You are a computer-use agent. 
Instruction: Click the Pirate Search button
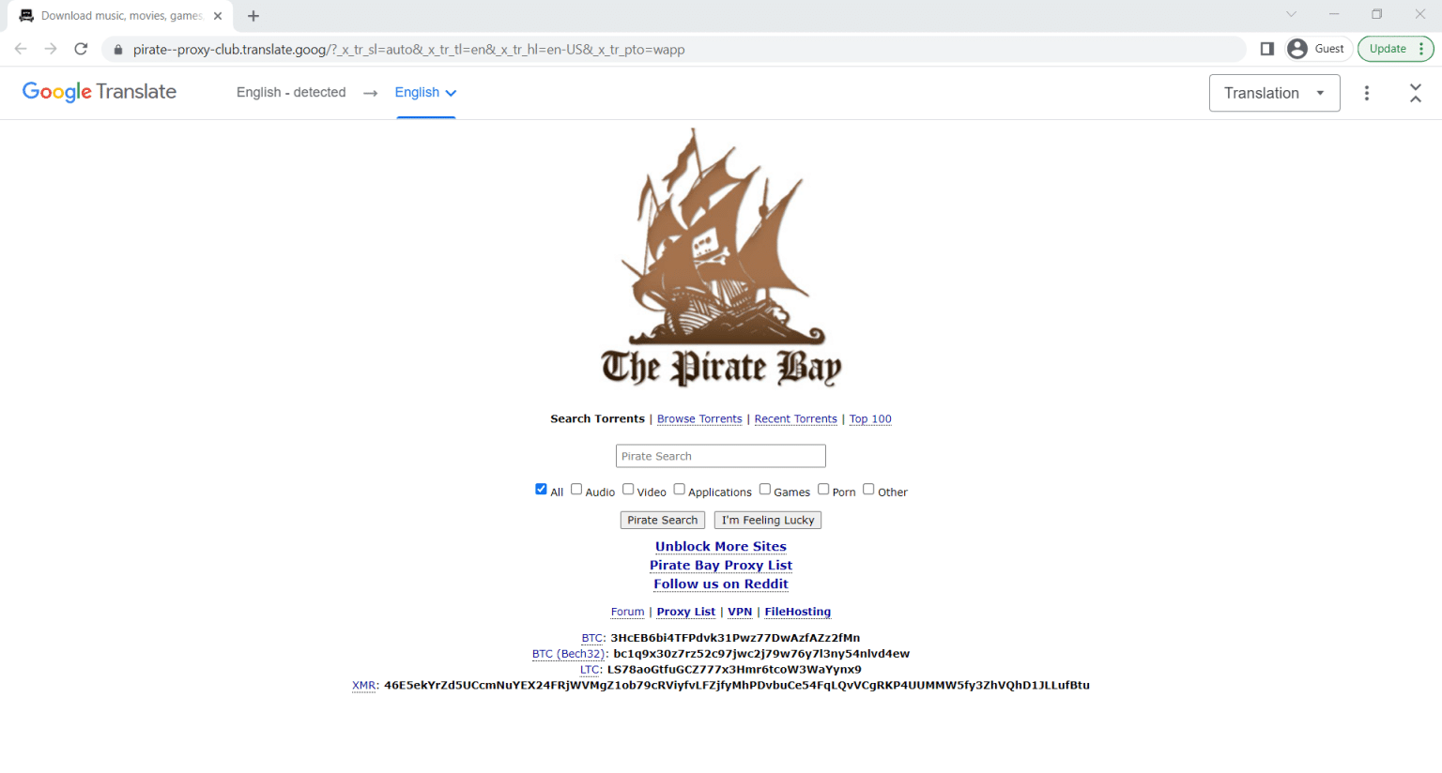(663, 520)
